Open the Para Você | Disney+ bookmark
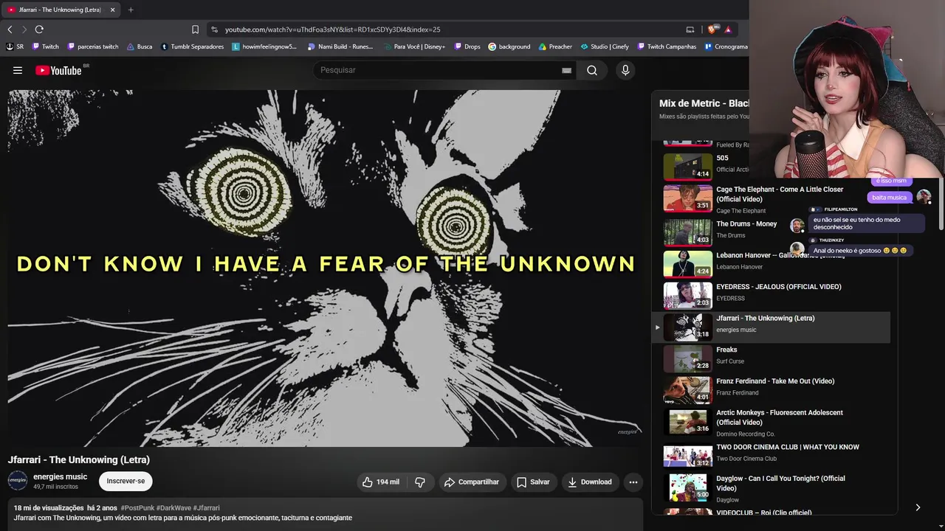Image resolution: width=945 pixels, height=531 pixels. pos(415,46)
